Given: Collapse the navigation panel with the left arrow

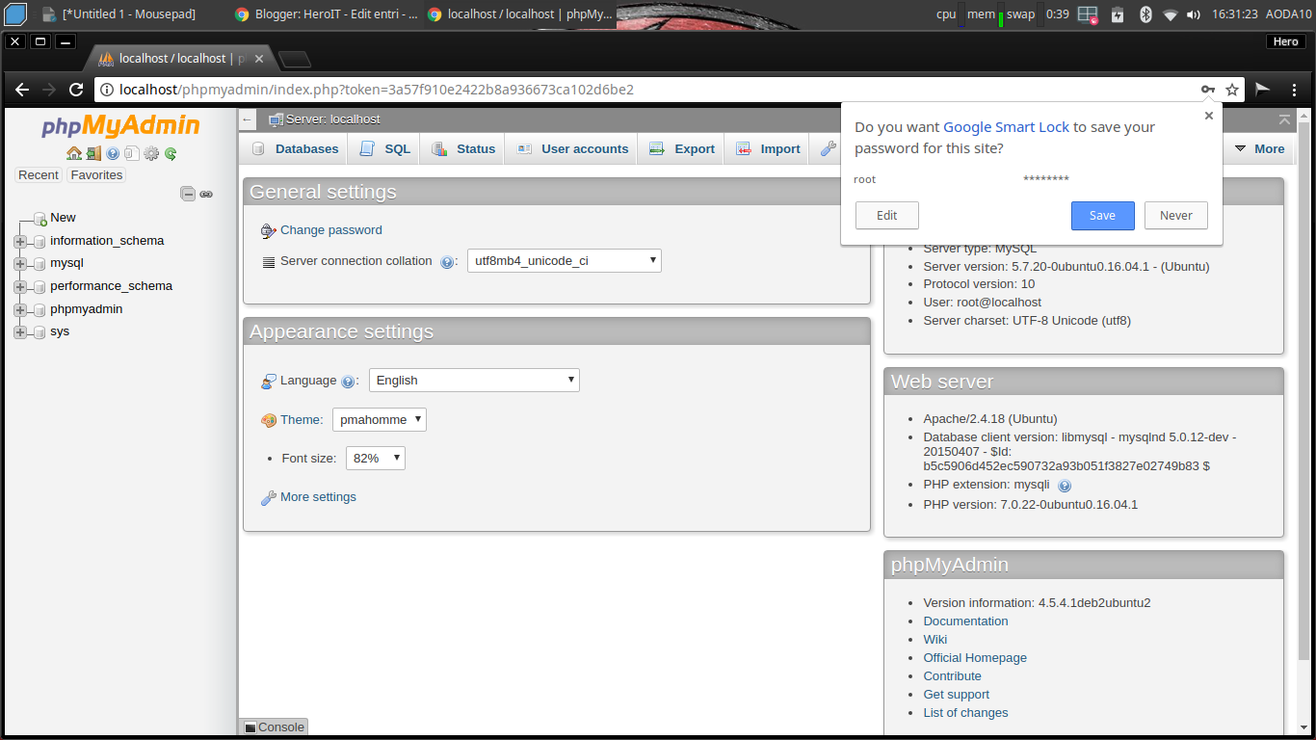Looking at the screenshot, I should 248,119.
